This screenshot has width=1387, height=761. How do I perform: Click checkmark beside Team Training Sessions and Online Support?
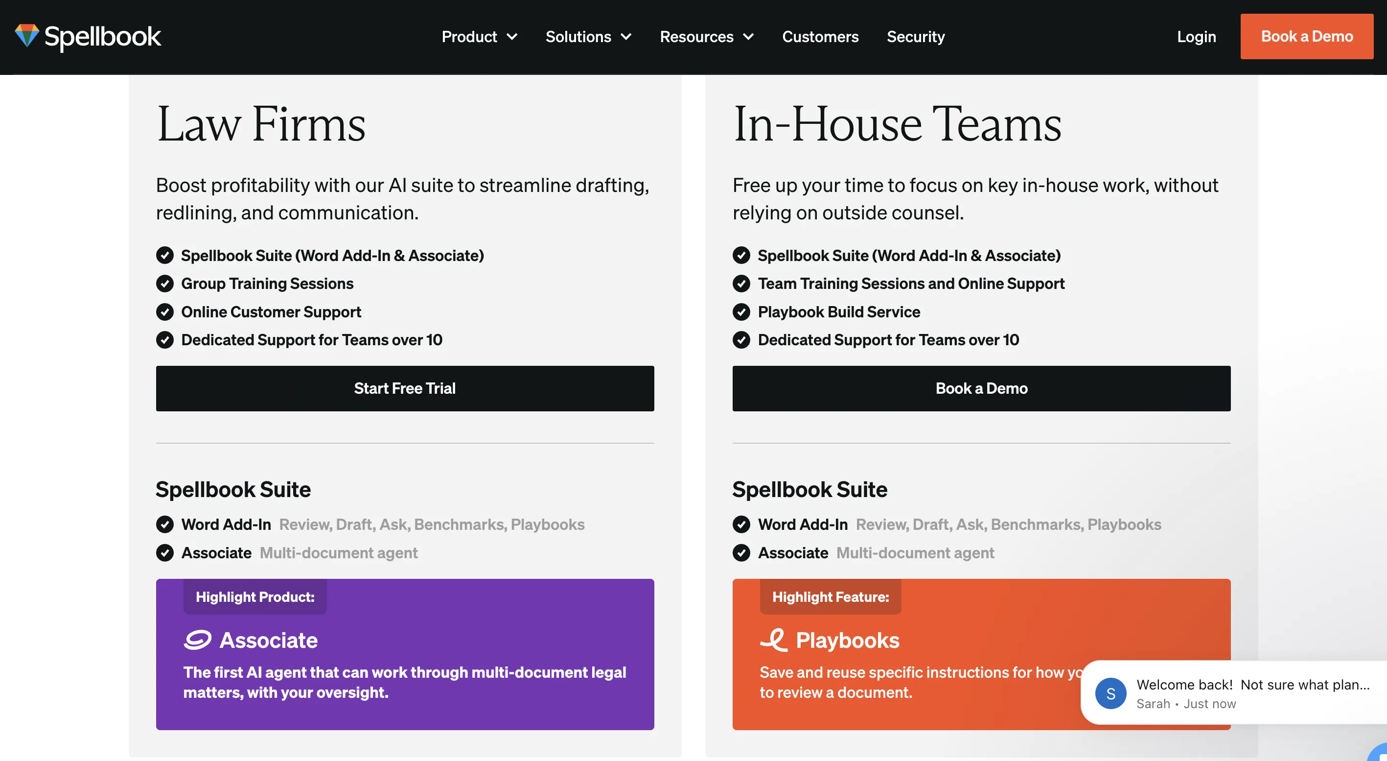(741, 283)
